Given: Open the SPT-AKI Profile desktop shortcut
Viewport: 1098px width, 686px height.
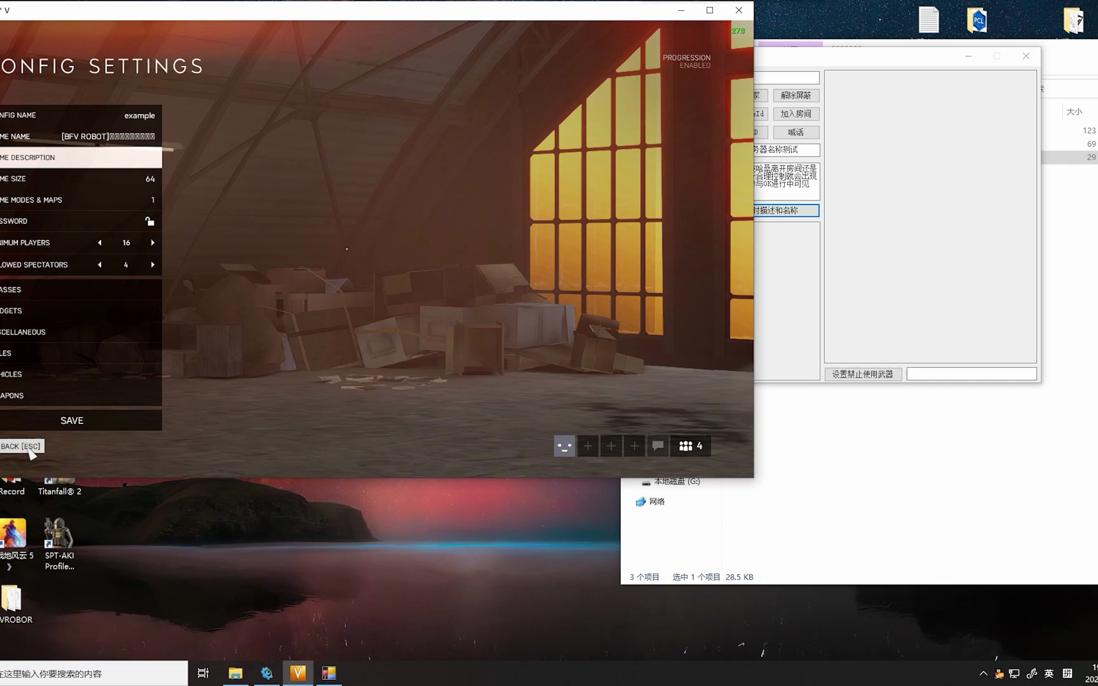Looking at the screenshot, I should [59, 544].
